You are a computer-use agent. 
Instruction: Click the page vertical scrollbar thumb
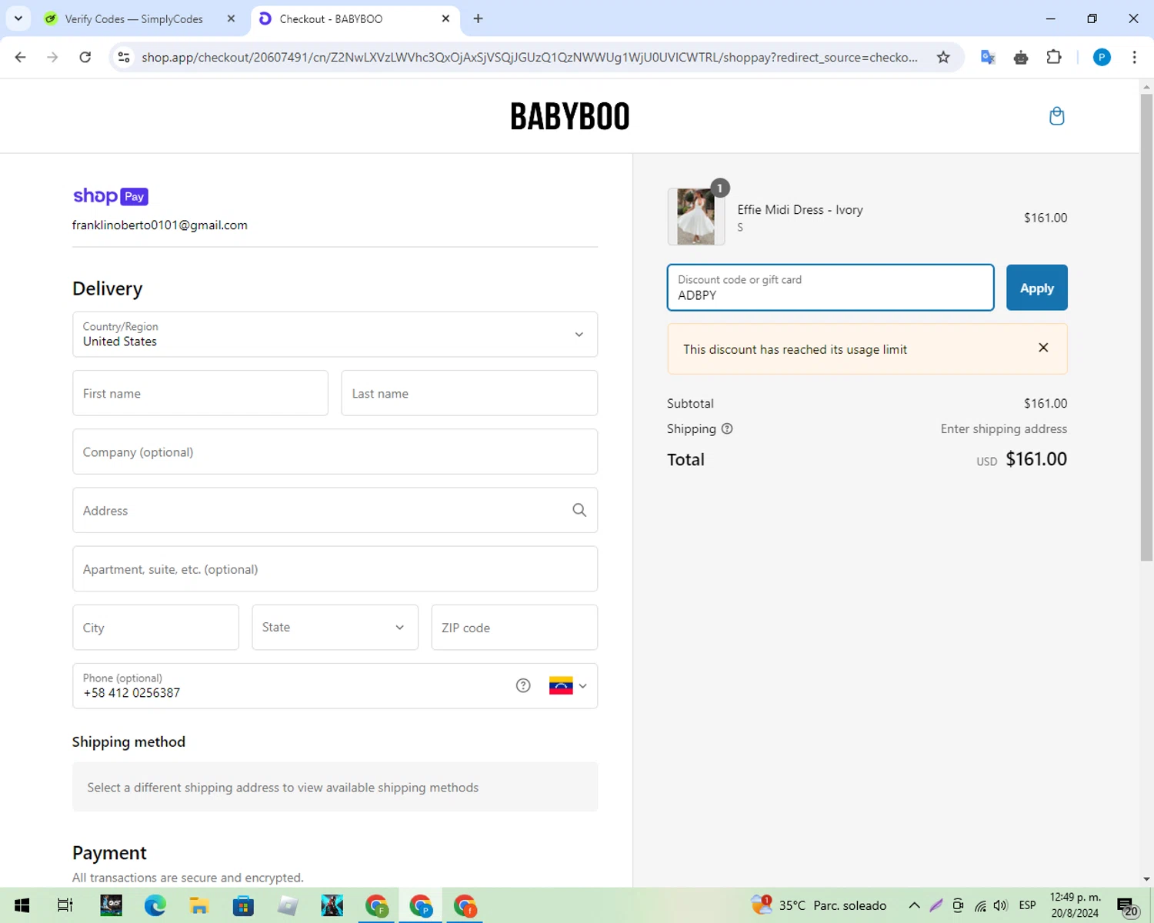1146,327
